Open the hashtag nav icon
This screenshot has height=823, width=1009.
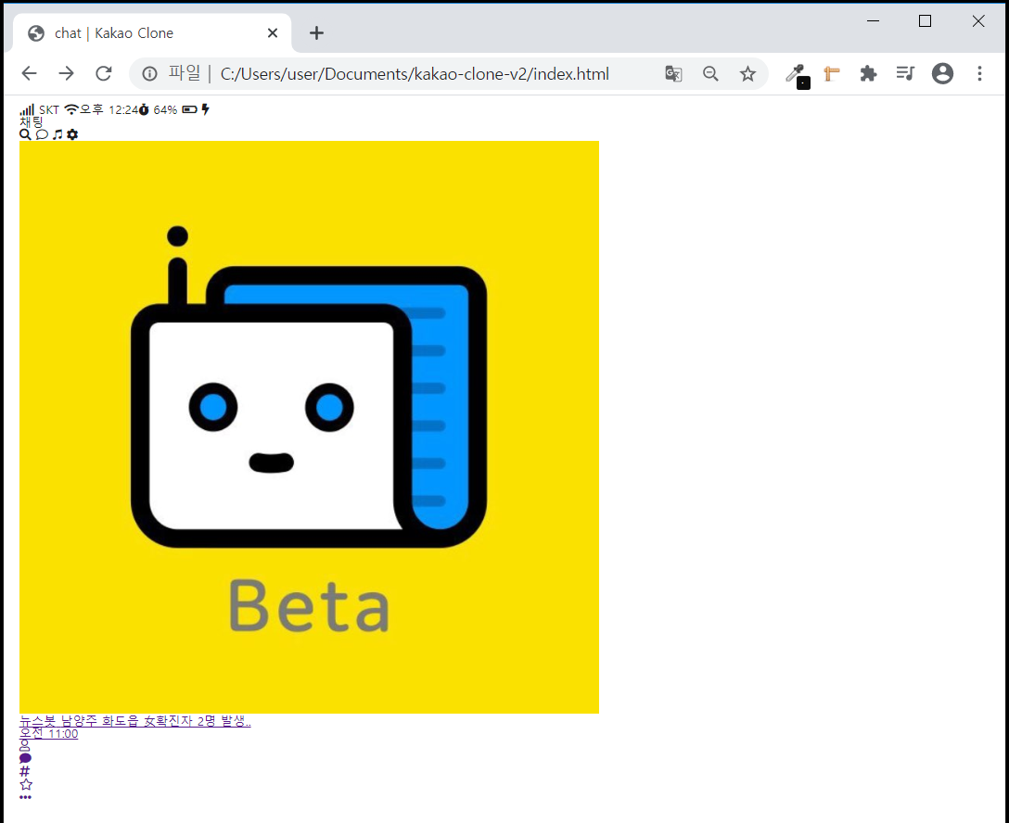[x=24, y=771]
